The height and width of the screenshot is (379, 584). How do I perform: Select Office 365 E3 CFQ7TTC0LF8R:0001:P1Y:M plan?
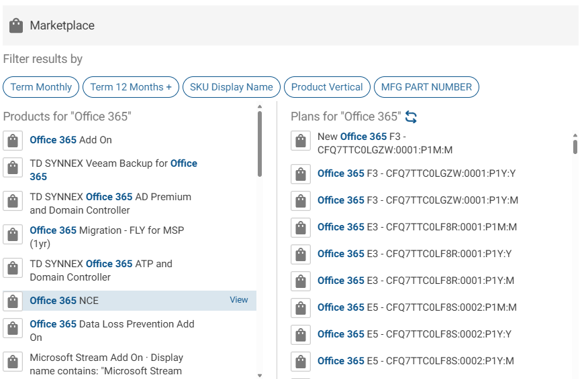click(x=416, y=281)
